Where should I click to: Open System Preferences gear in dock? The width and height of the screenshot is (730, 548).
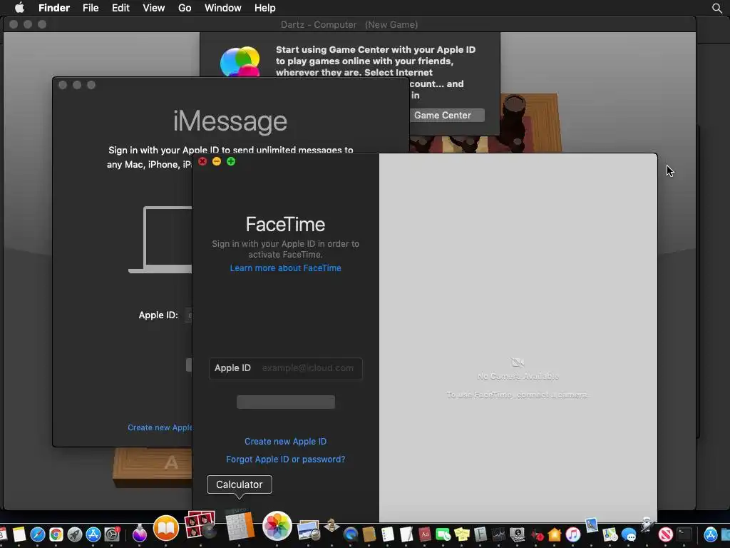pos(112,534)
